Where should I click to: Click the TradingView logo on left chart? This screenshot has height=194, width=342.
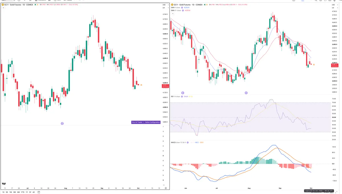click(x=4, y=184)
